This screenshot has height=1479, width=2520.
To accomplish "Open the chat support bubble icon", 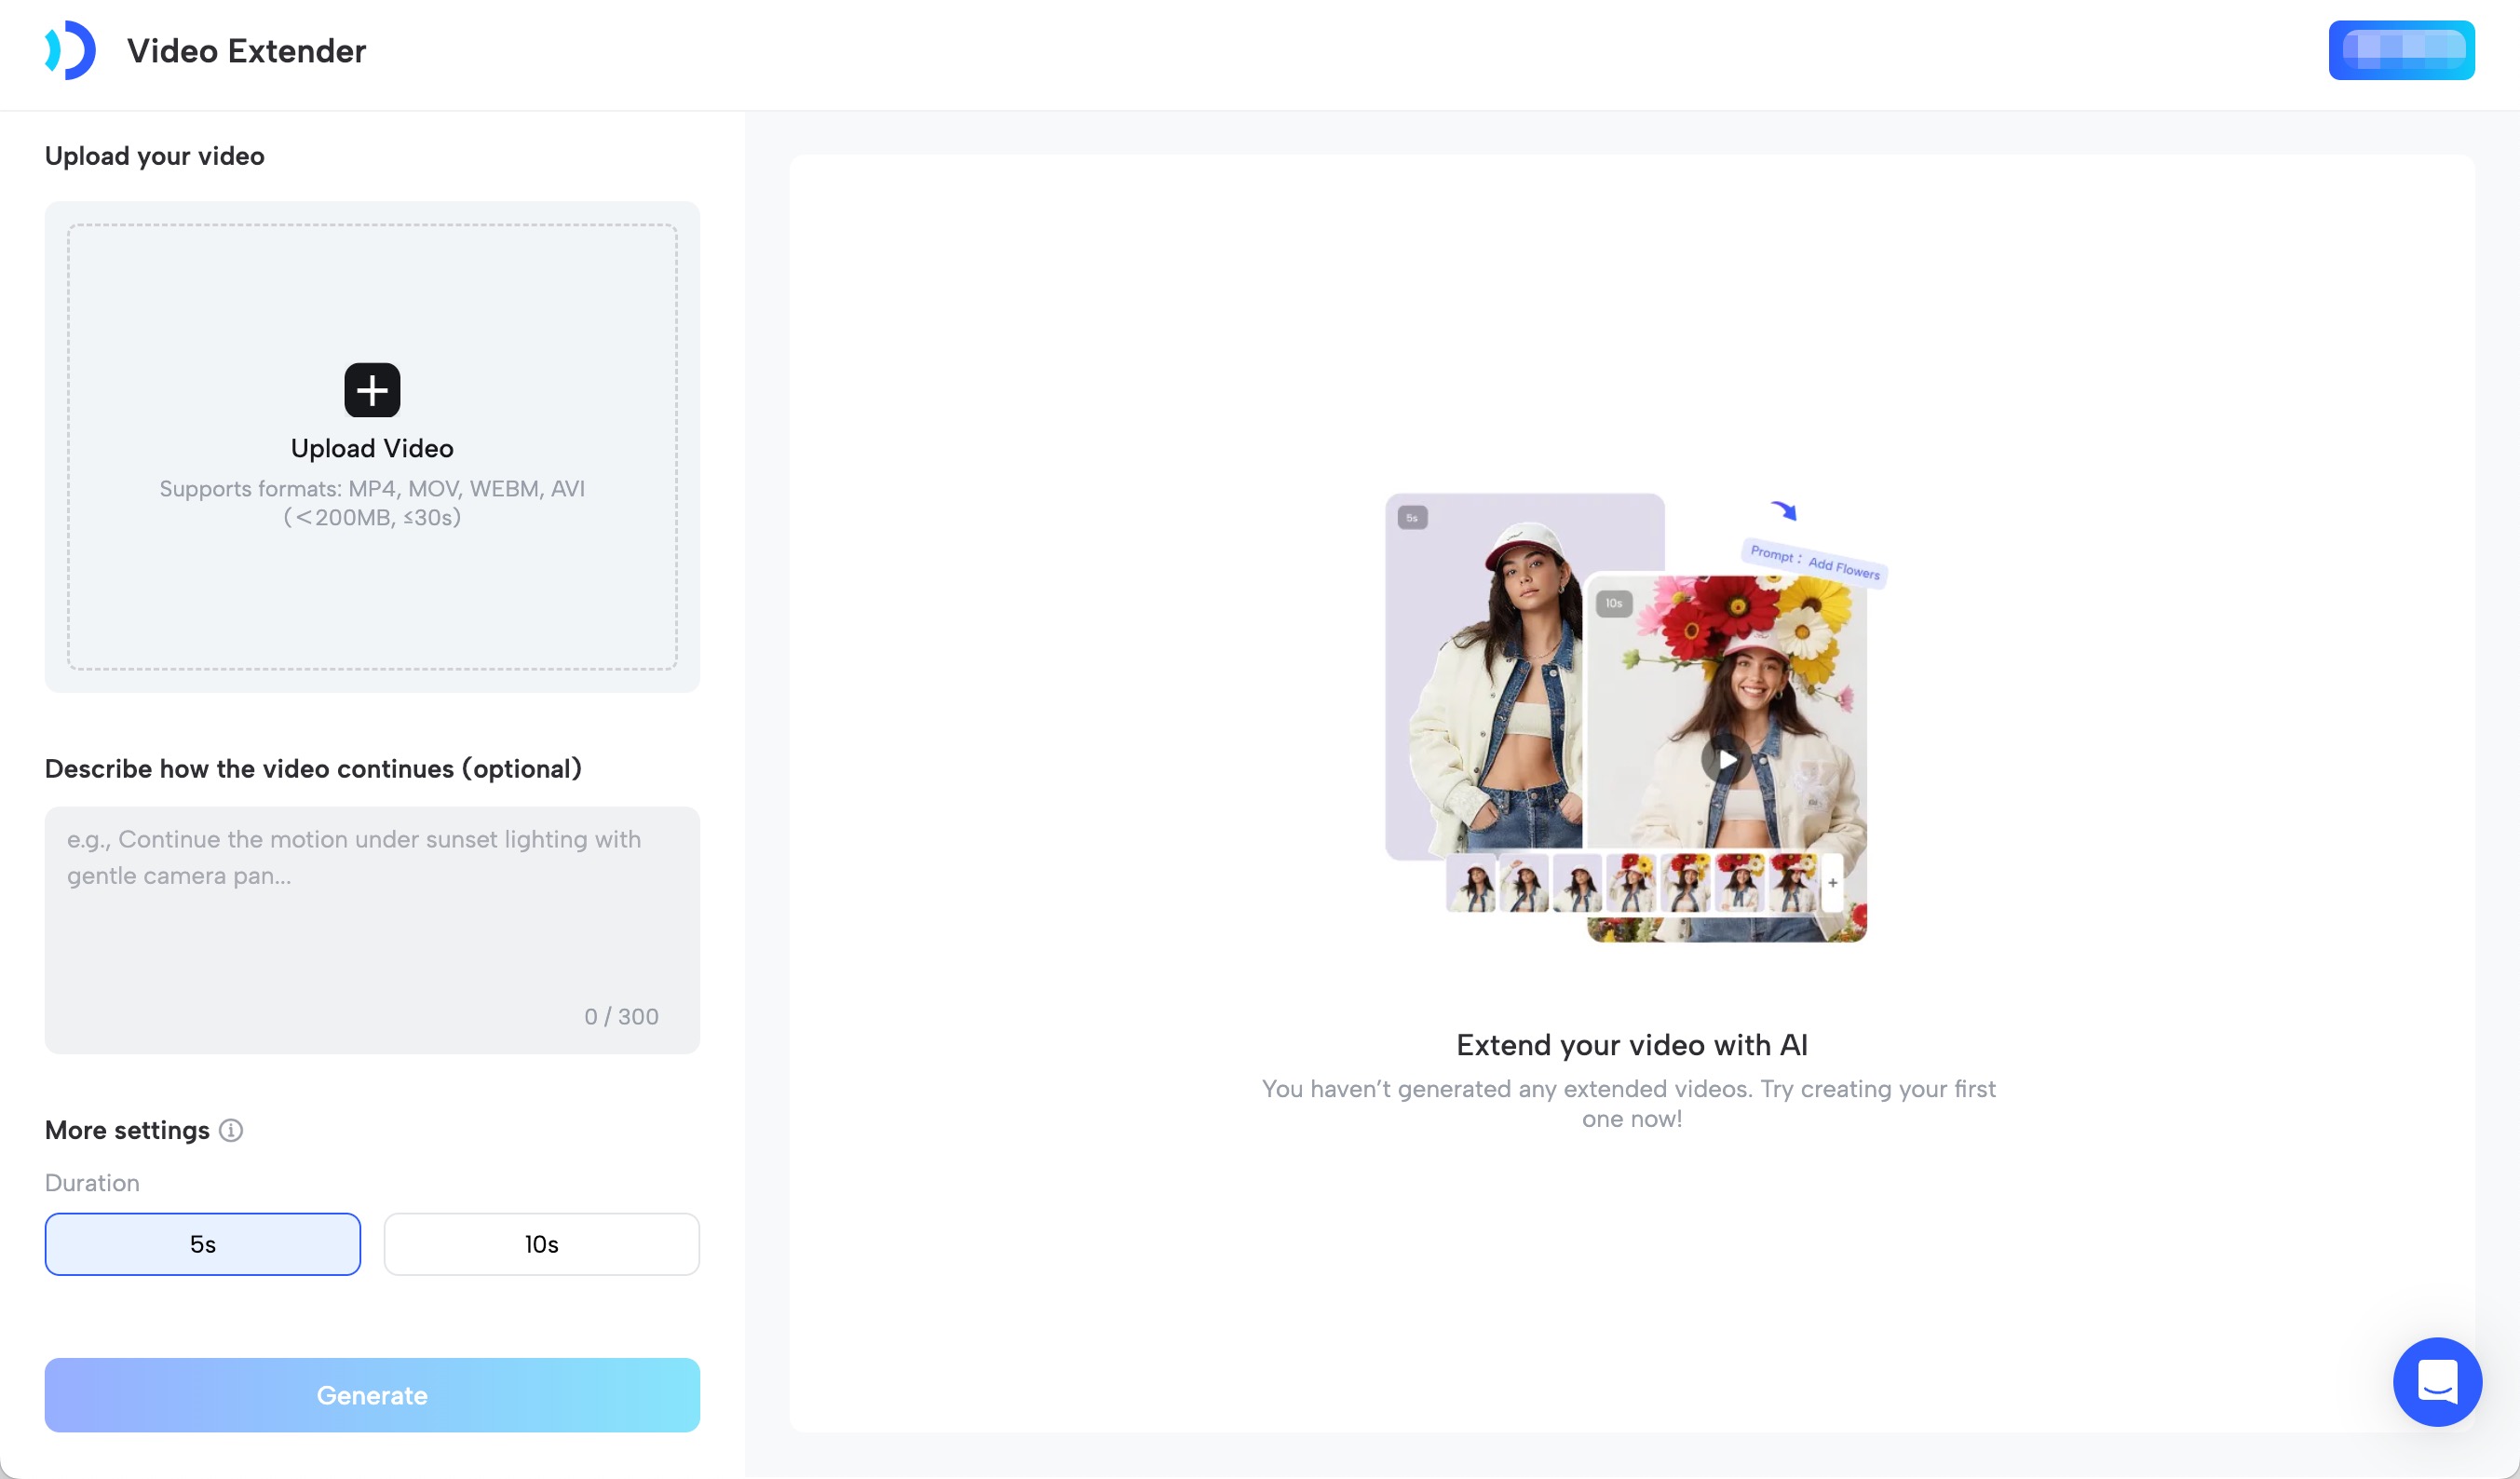I will pyautogui.click(x=2436, y=1381).
